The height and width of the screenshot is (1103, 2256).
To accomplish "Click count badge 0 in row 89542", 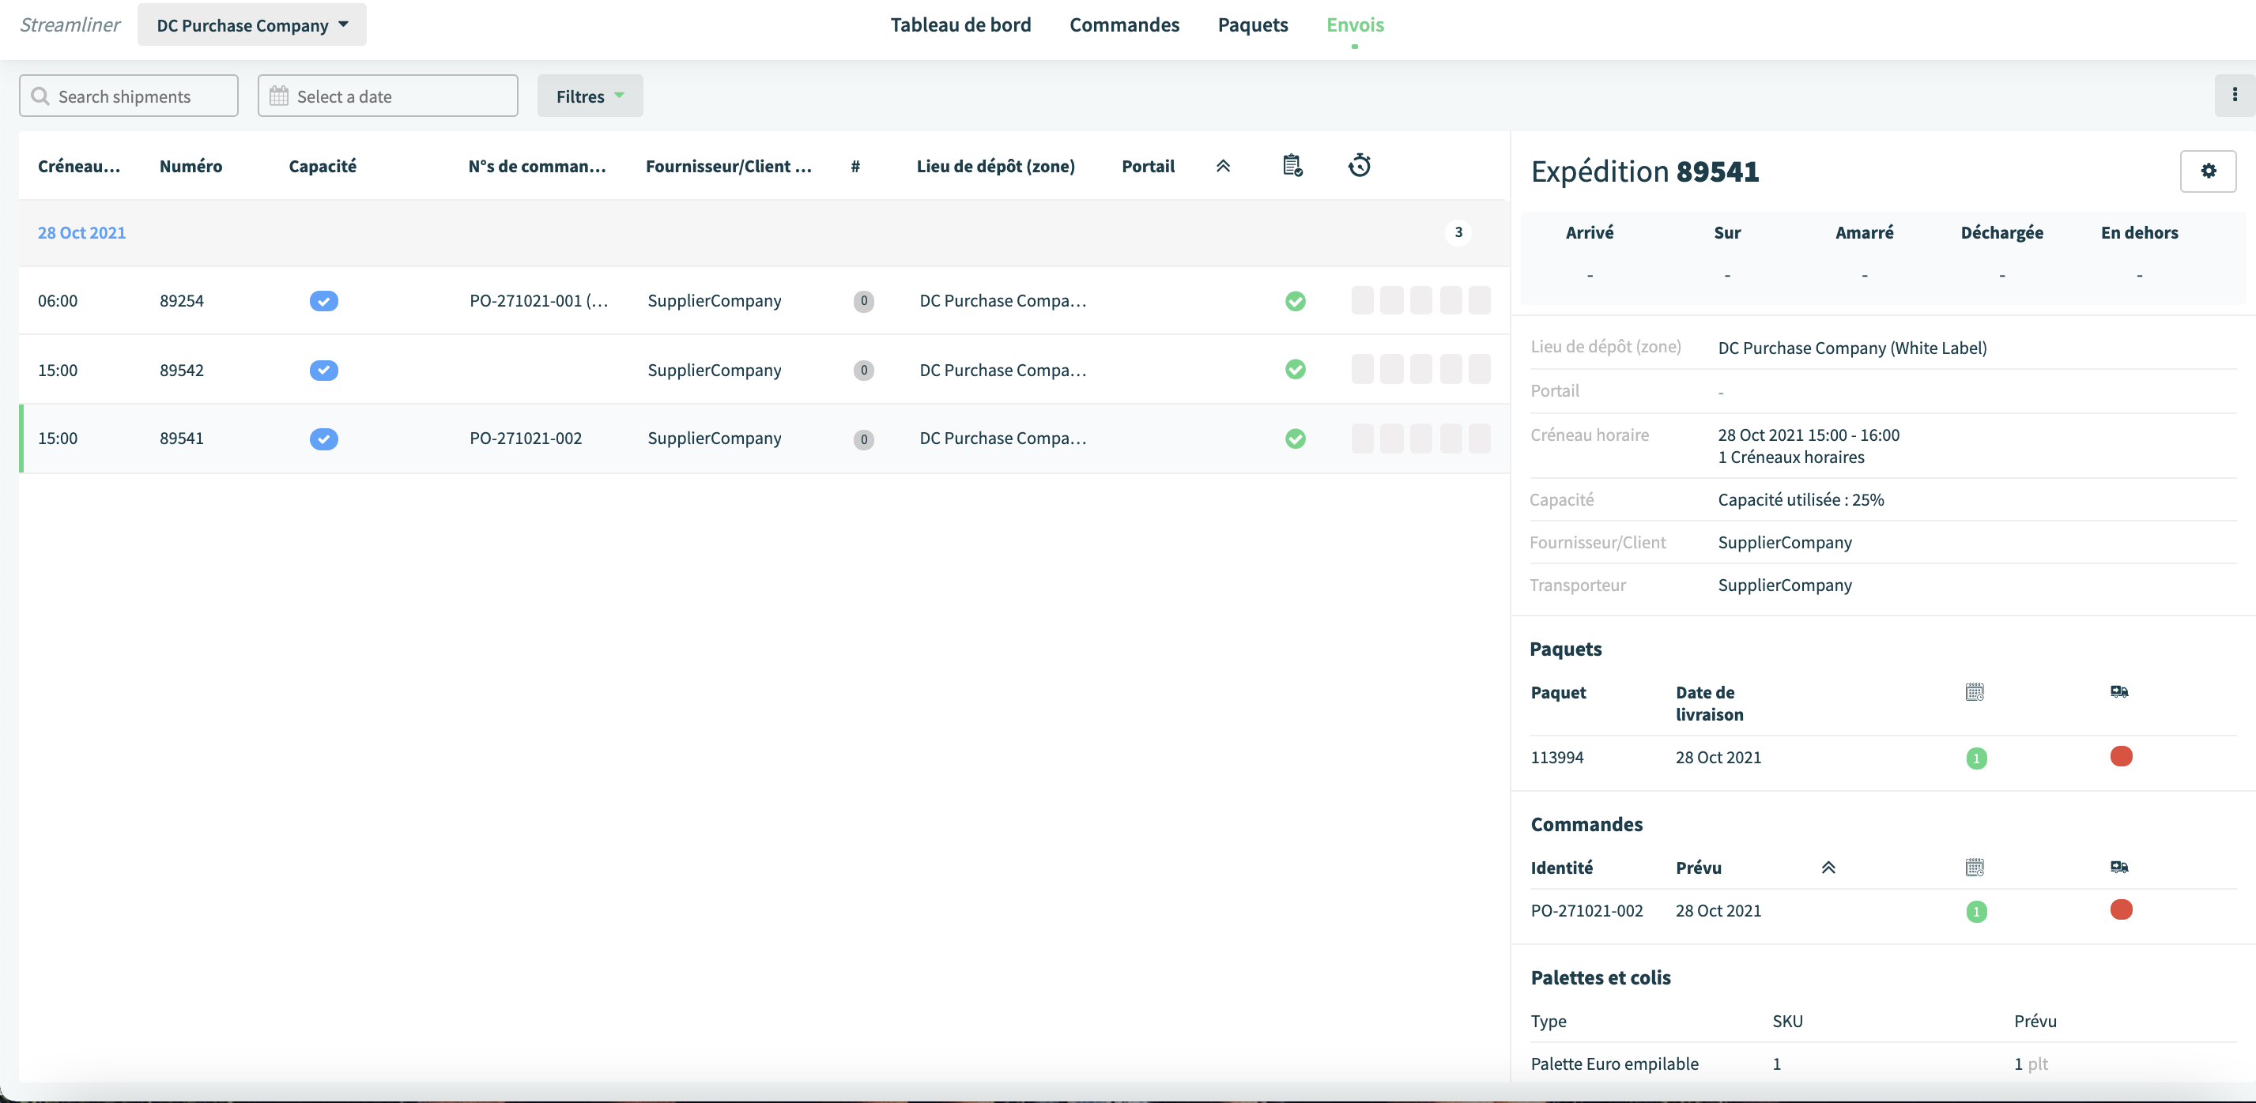I will [x=863, y=370].
